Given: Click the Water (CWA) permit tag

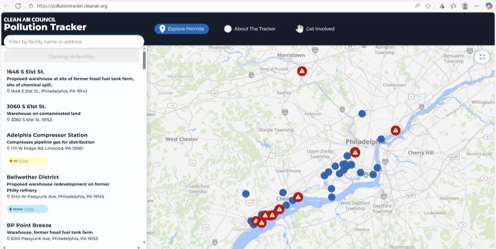Looking at the screenshot, I should [27, 209].
